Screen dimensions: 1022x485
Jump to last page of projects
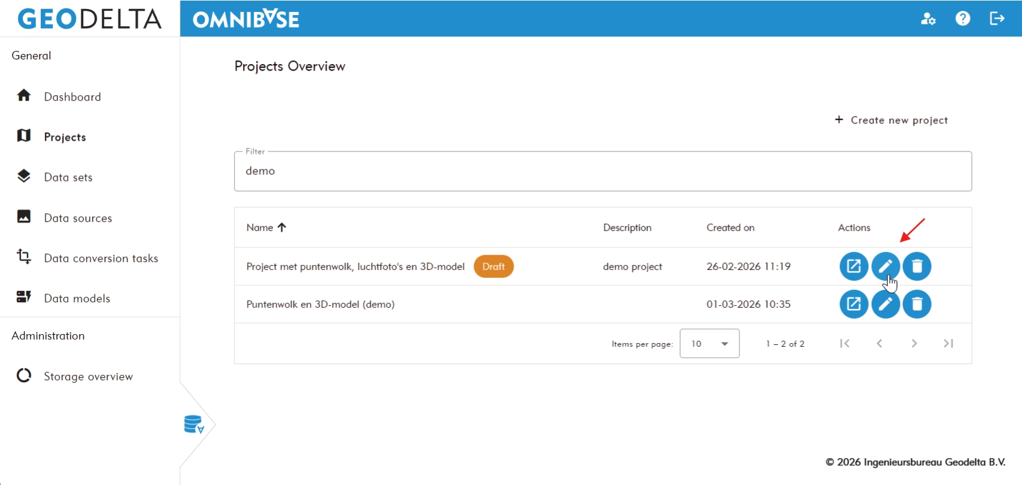pyautogui.click(x=948, y=344)
